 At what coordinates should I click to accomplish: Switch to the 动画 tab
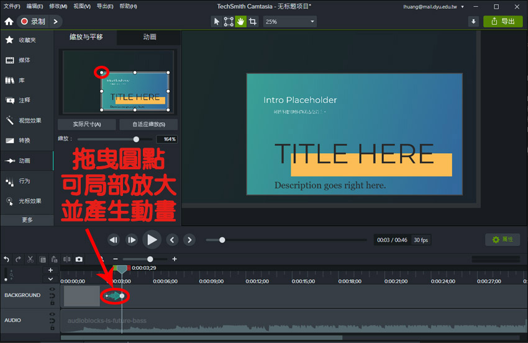(x=150, y=37)
